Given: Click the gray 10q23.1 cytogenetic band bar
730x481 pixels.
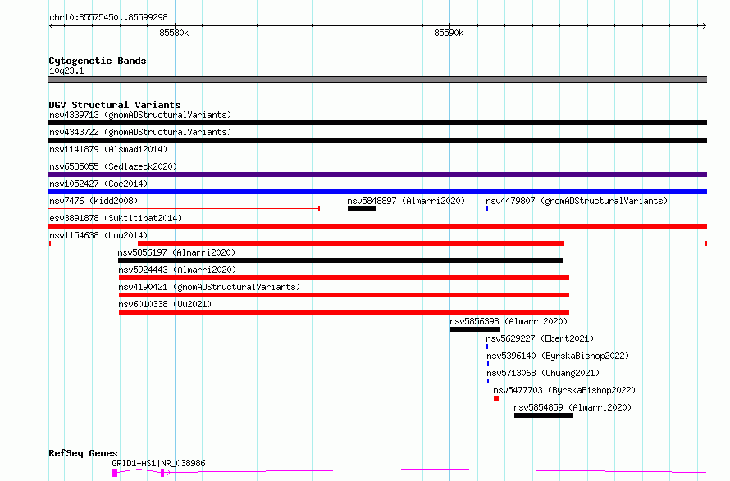Looking at the screenshot, I should tap(377, 79).
